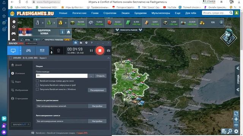Toggle the Bandicam webcam overlay icon
The image size is (243, 136).
58,51
